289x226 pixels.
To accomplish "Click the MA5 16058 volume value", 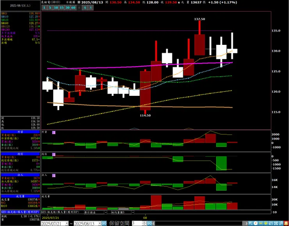I will 32,203.
